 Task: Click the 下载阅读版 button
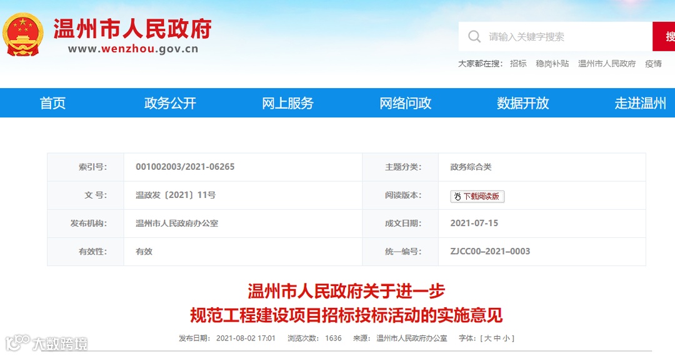point(477,197)
